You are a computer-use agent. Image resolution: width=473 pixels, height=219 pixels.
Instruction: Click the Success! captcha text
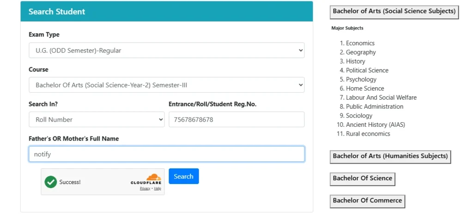(70, 182)
